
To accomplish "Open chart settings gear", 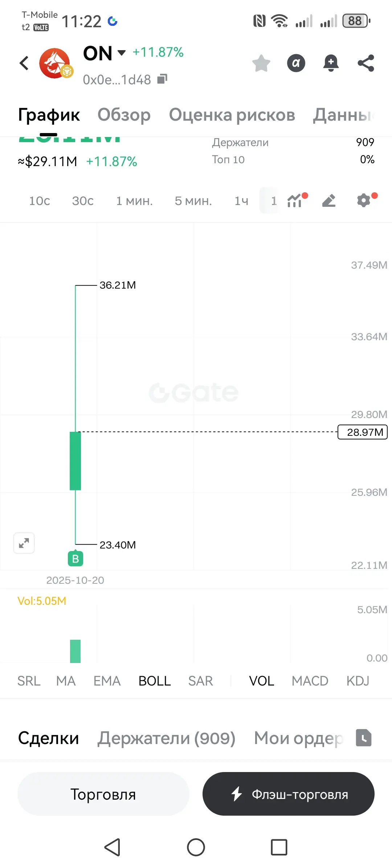I will 364,200.
